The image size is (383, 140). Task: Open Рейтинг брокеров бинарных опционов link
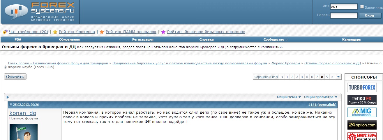click(x=206, y=32)
